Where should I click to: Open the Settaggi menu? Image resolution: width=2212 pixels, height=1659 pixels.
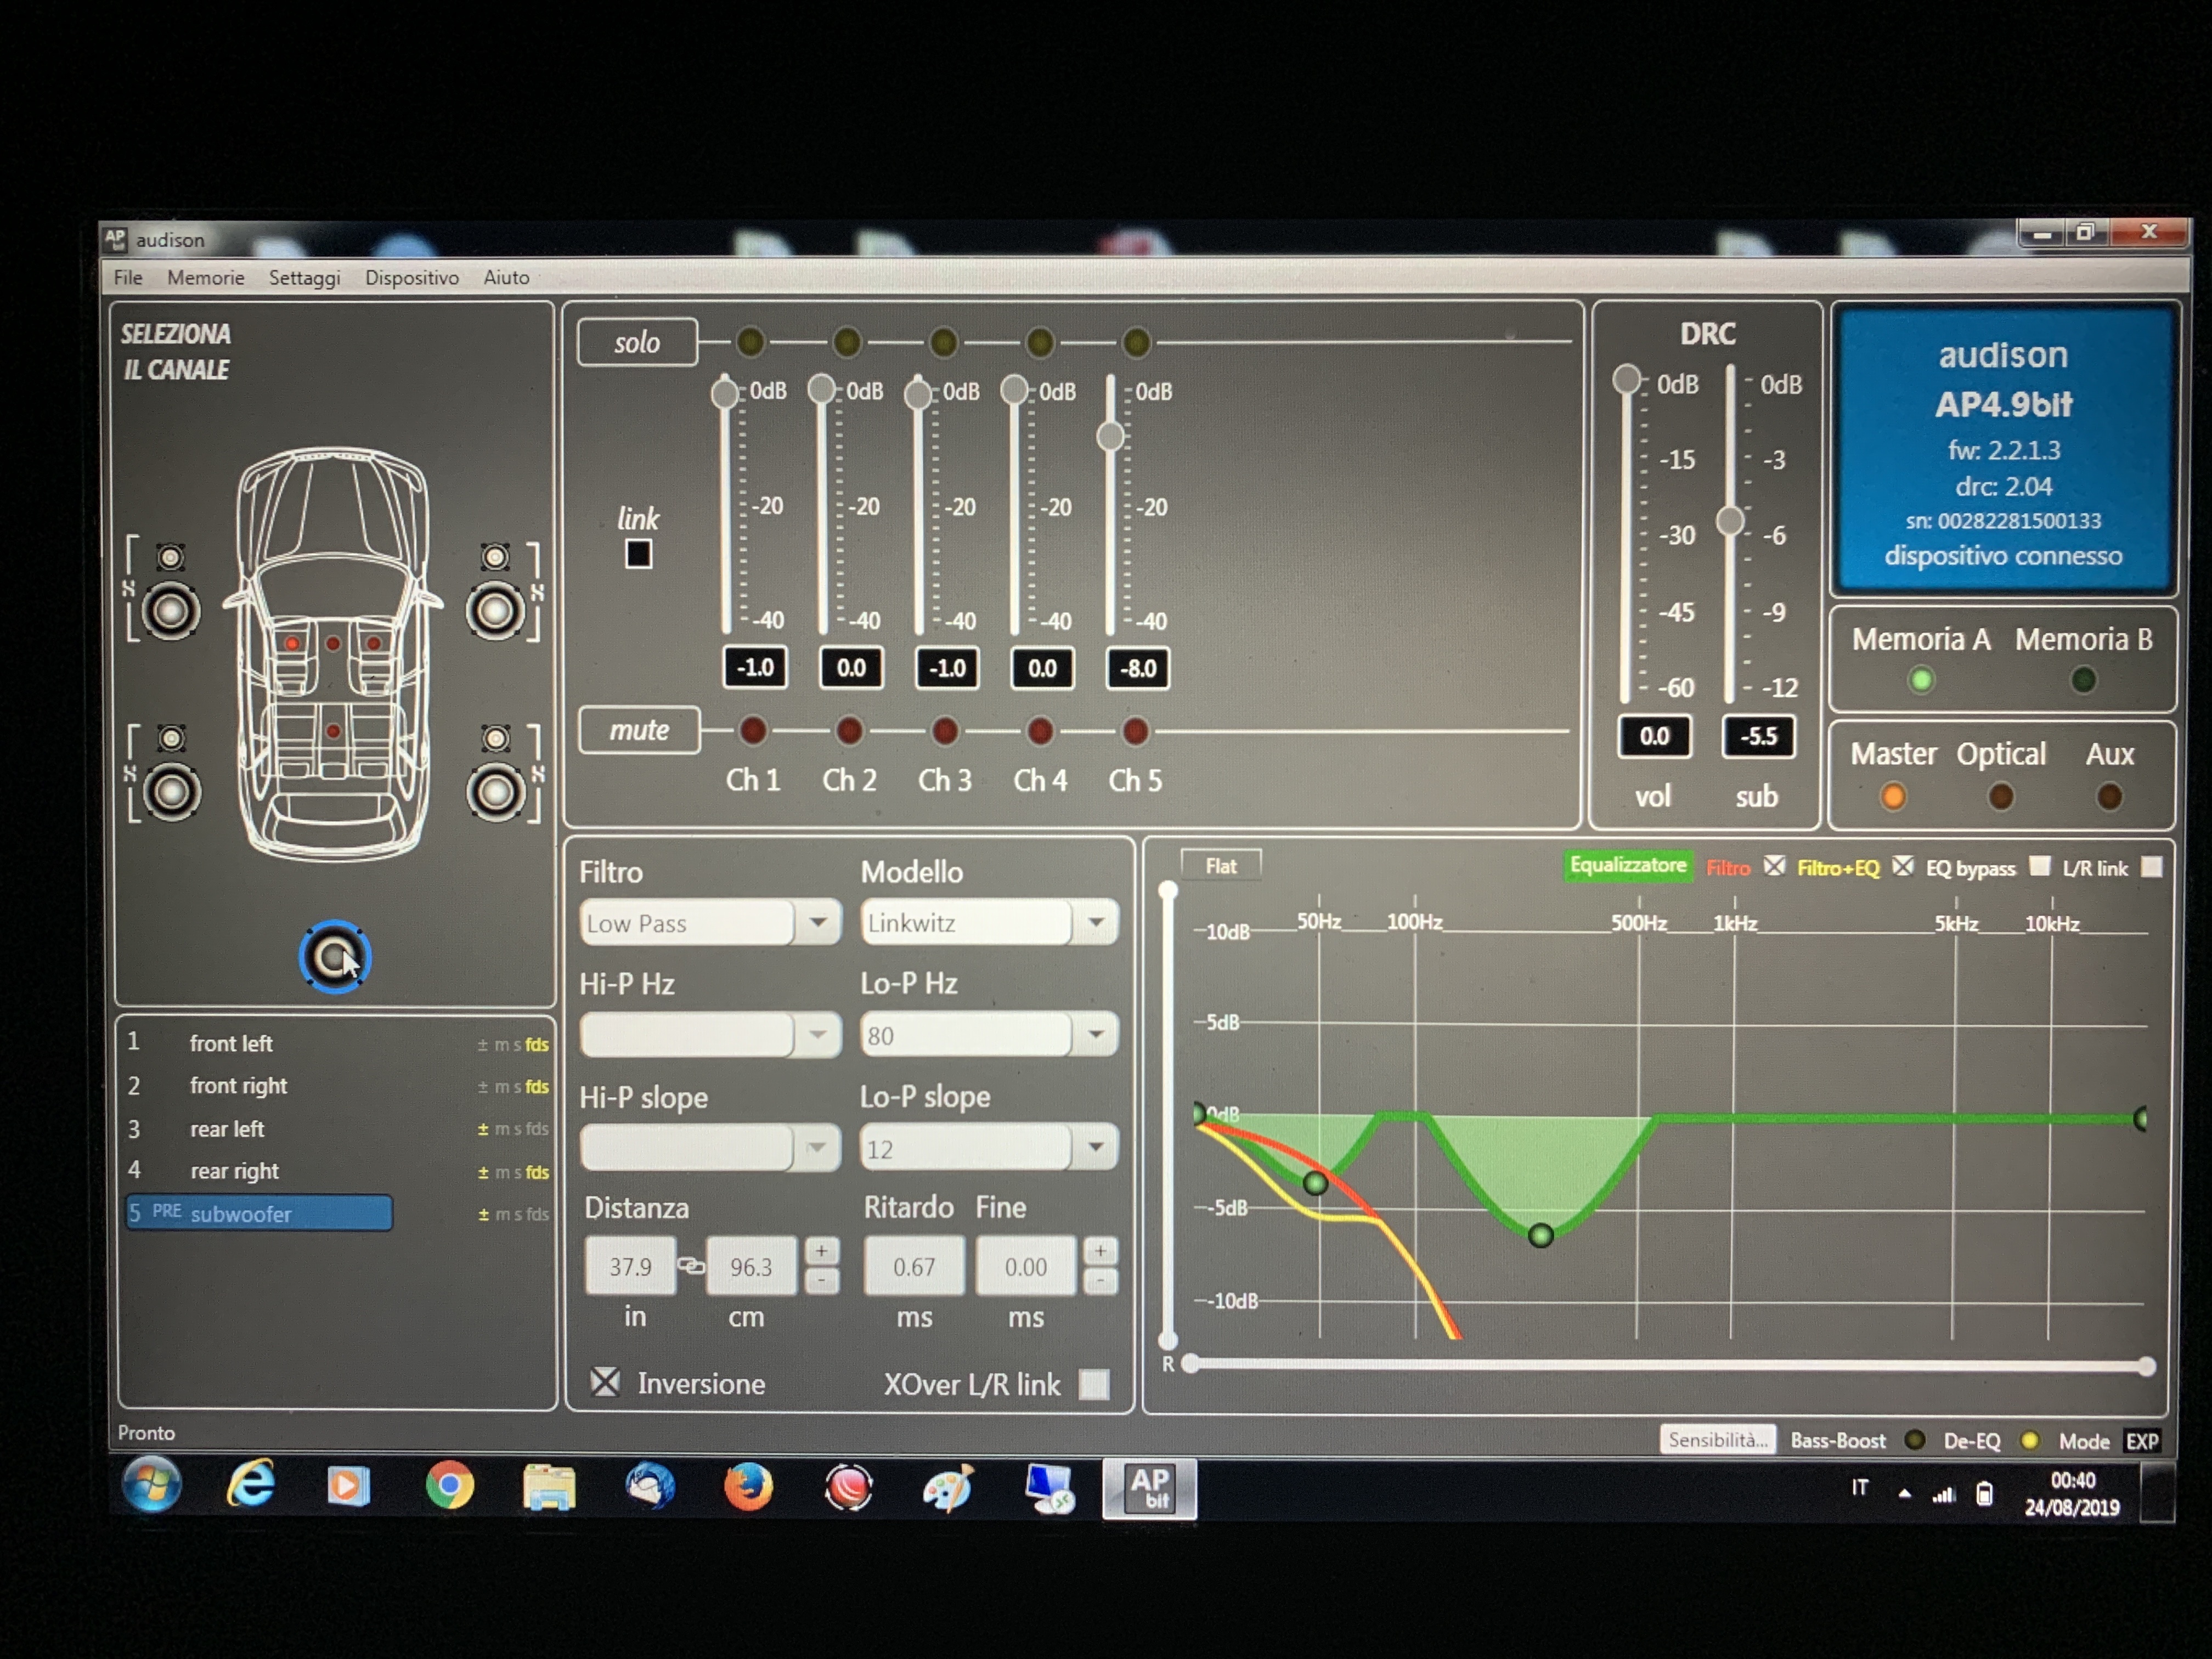(x=304, y=278)
